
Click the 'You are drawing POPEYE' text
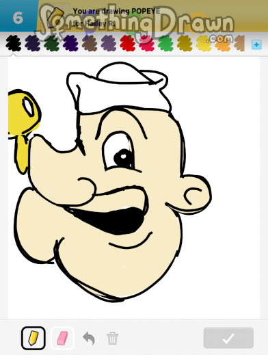click(x=116, y=11)
